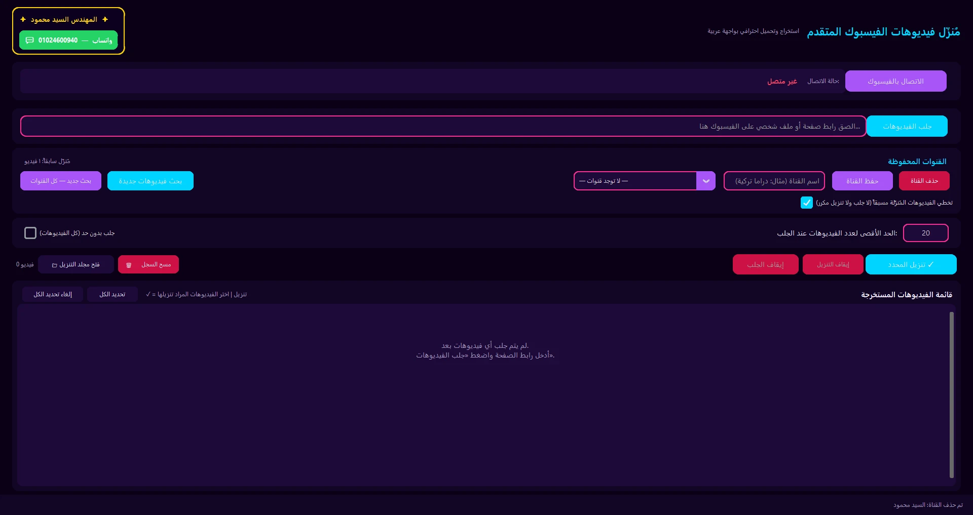Click the اسم القناة channel name field
The height and width of the screenshot is (515, 973).
coord(774,181)
